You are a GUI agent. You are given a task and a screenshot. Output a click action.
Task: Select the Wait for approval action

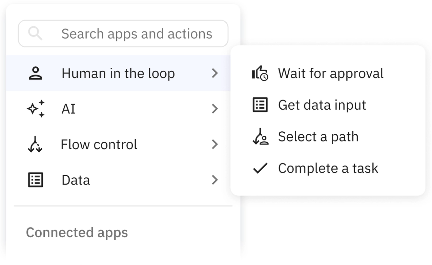(330, 73)
